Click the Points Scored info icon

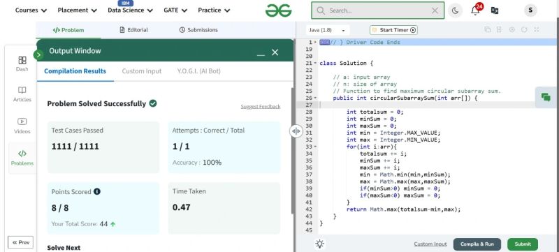[97, 191]
